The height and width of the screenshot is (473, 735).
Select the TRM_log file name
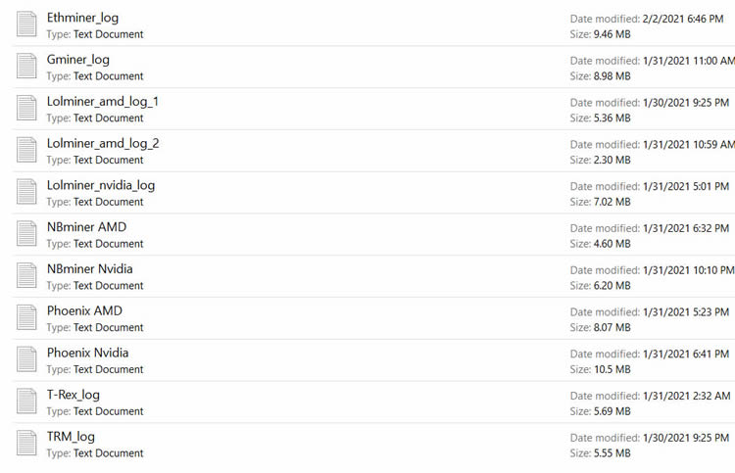(x=71, y=437)
